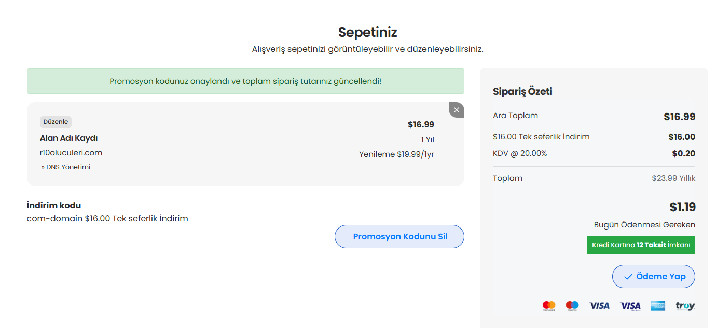717x328 pixels.
Task: Click the Mastercard payment icon
Action: pyautogui.click(x=549, y=306)
